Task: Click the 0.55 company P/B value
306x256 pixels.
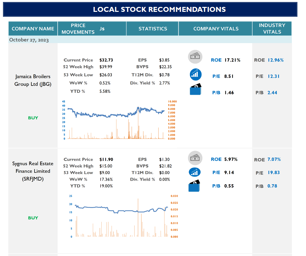Action: click(229, 186)
